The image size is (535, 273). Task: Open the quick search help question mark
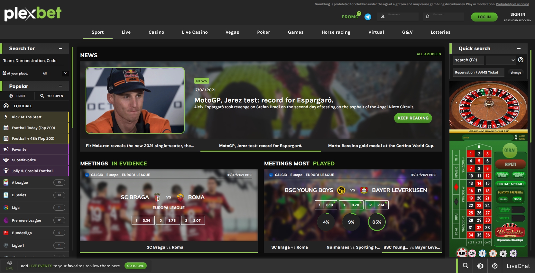coord(521,60)
